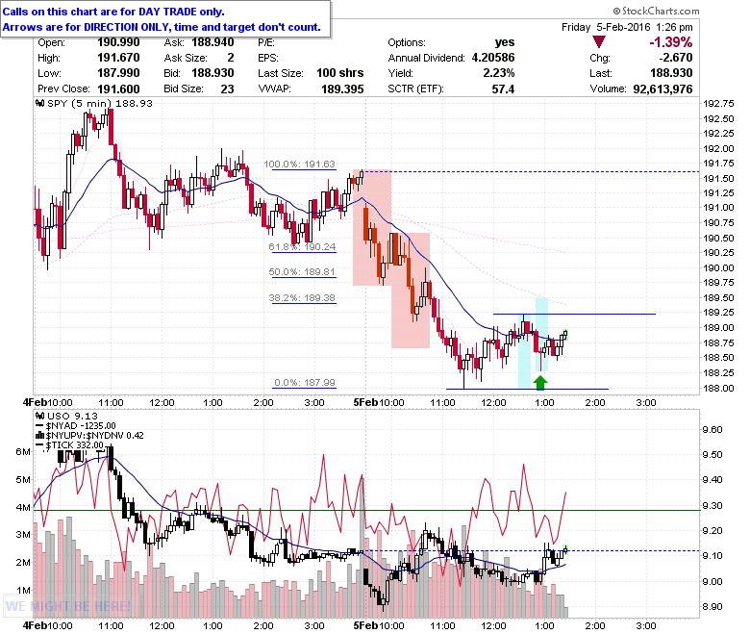This screenshot has height=634, width=750.
Task: Click the 189.25 price axis label
Action: click(x=718, y=313)
